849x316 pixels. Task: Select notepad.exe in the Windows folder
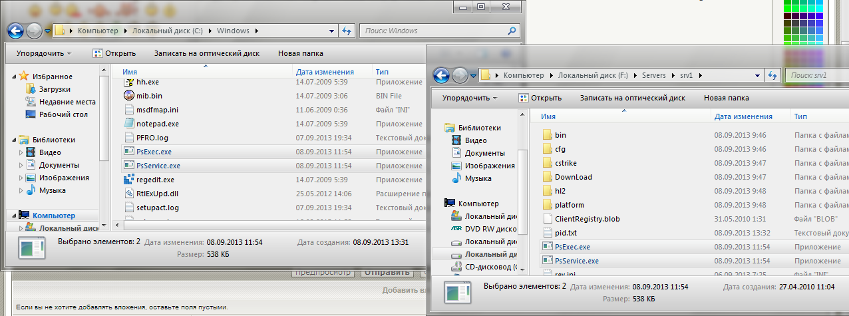click(x=157, y=124)
